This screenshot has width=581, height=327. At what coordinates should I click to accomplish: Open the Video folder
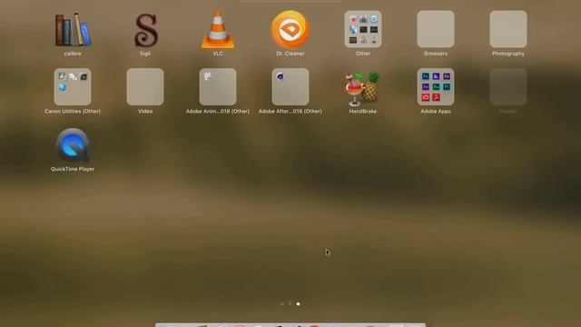[x=145, y=87]
